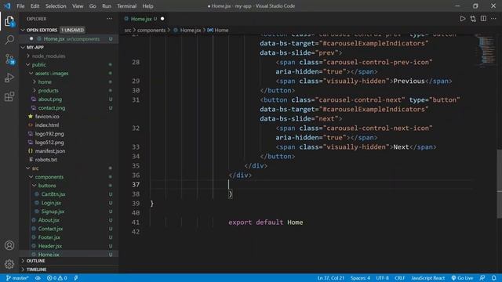The image size is (502, 282).
Task: Click Go Live in status bar
Action: 462,278
